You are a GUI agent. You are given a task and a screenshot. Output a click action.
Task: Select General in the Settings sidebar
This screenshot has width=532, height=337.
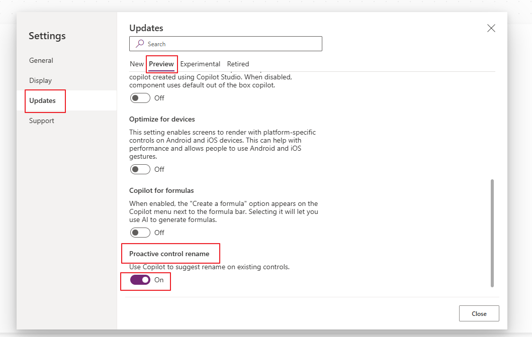[41, 60]
